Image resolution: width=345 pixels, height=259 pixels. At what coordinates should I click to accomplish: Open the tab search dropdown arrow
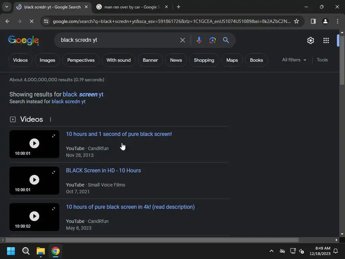pos(7,7)
